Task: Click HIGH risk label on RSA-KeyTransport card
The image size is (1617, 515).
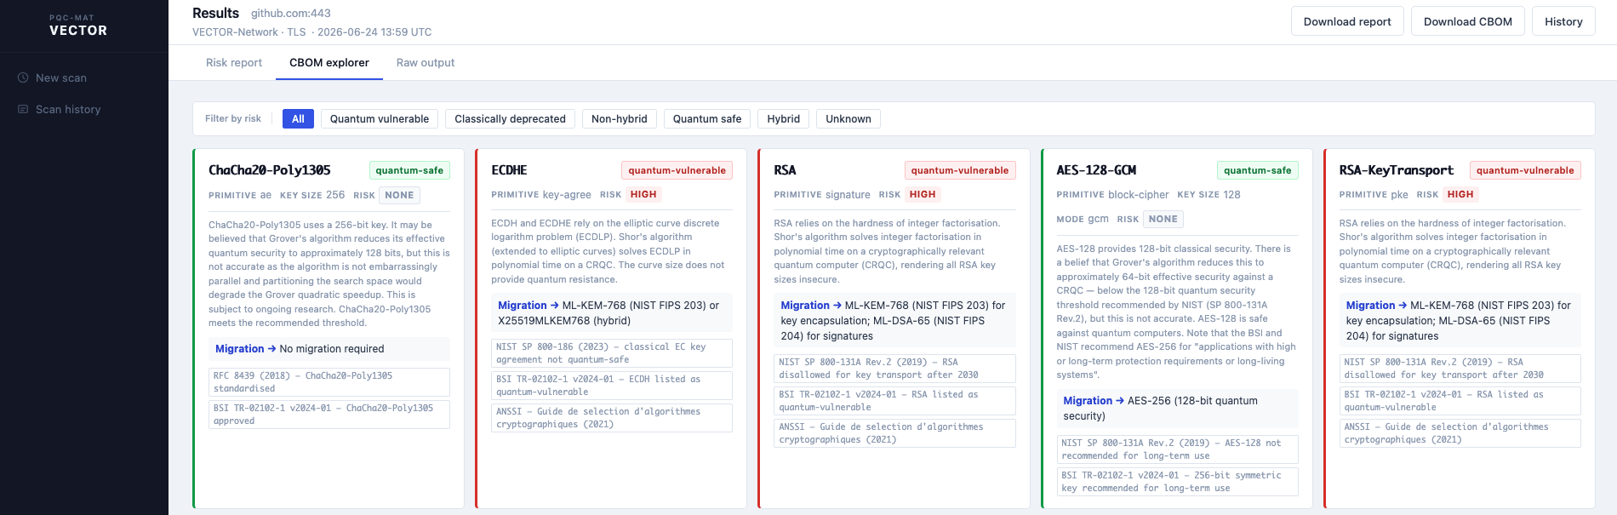Action: pyautogui.click(x=1460, y=194)
